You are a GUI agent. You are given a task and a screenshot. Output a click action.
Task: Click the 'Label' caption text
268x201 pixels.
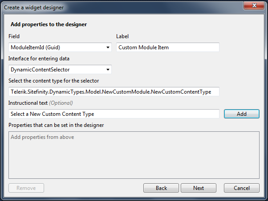pos(122,36)
